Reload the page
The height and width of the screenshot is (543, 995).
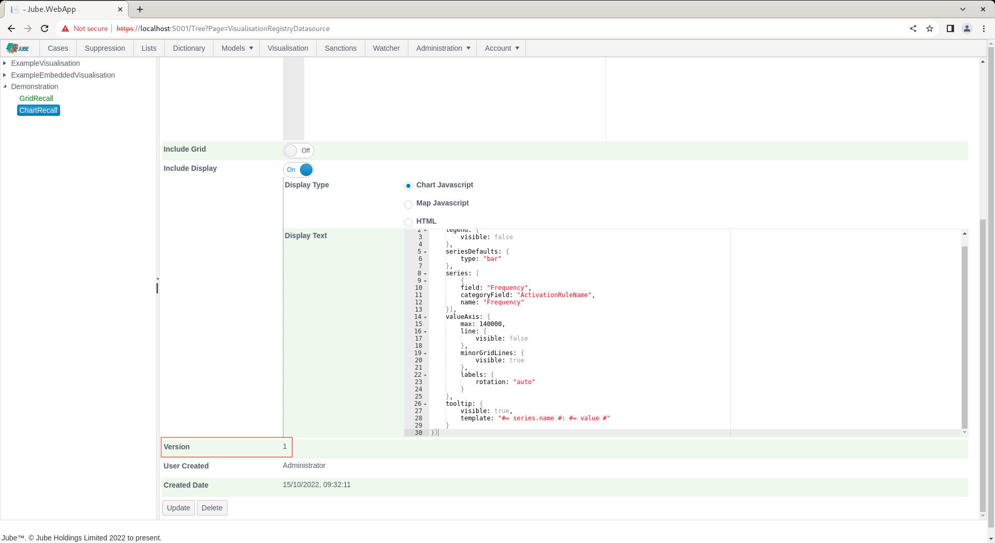(45, 28)
